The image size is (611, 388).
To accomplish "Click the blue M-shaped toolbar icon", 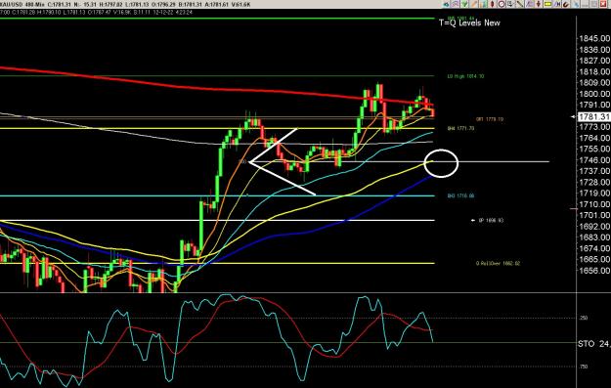I will click(x=557, y=4).
